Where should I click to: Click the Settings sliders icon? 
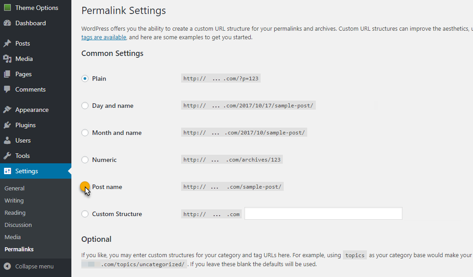click(8, 171)
